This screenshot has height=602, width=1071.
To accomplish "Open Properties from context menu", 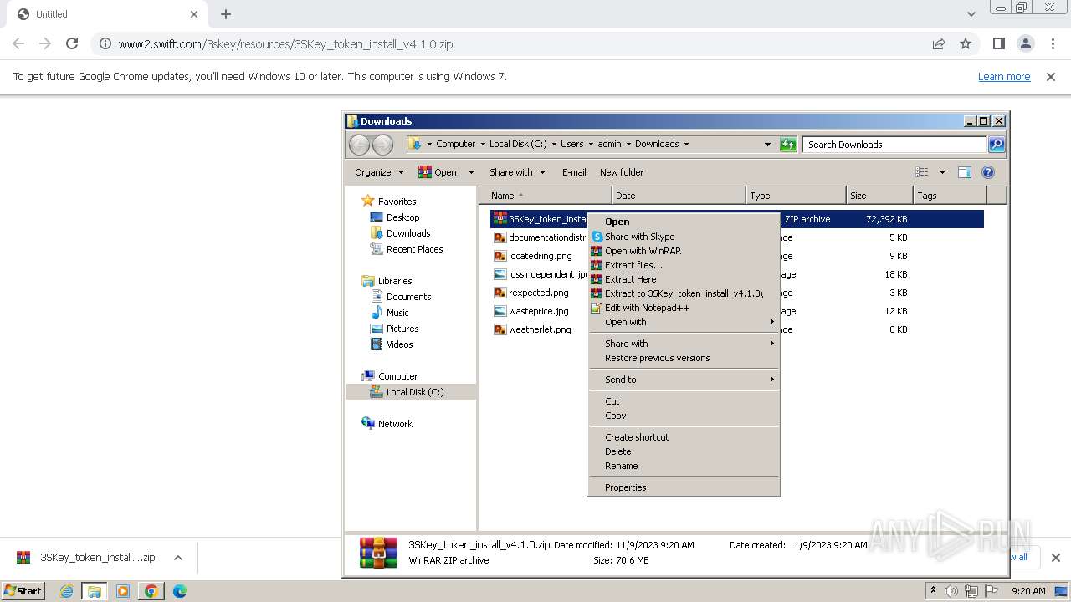I will click(x=684, y=487).
